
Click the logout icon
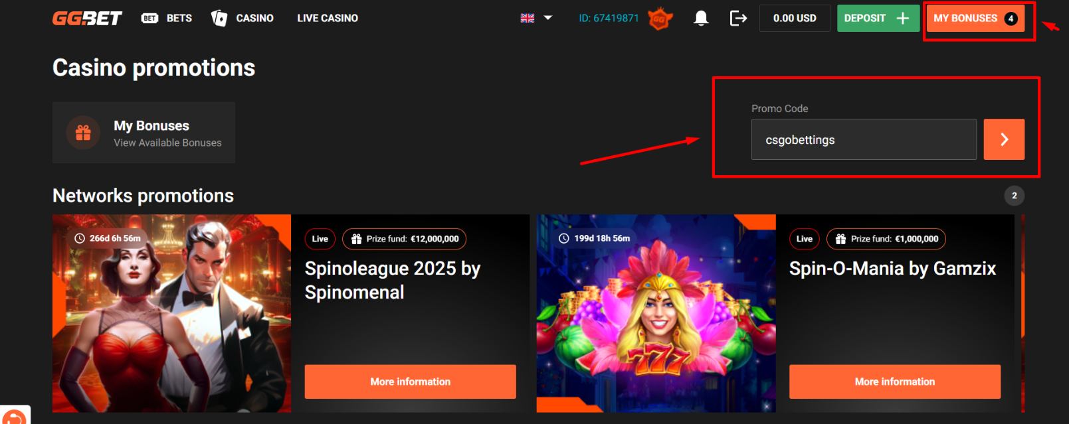[738, 18]
